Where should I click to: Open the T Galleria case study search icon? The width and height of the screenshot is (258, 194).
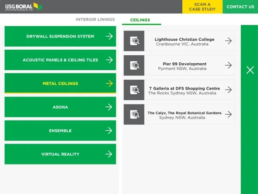[x=134, y=90]
